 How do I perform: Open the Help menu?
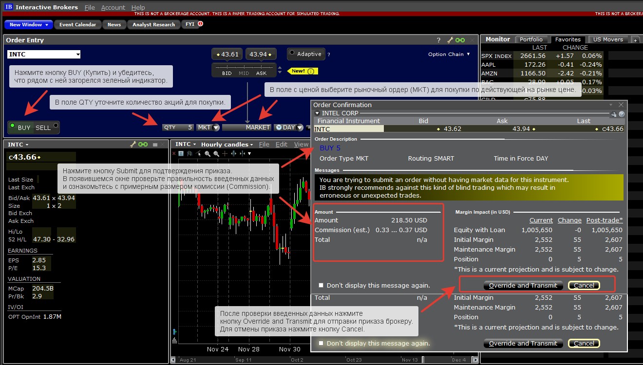(x=138, y=7)
